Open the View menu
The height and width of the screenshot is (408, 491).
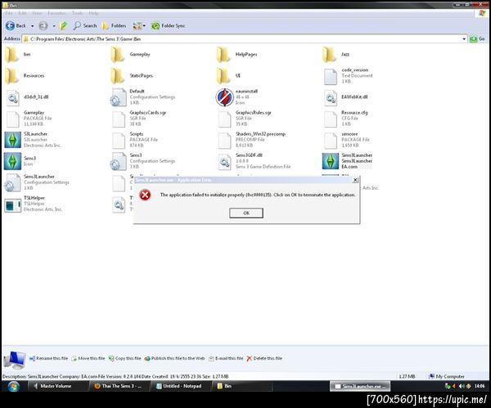[x=37, y=13]
